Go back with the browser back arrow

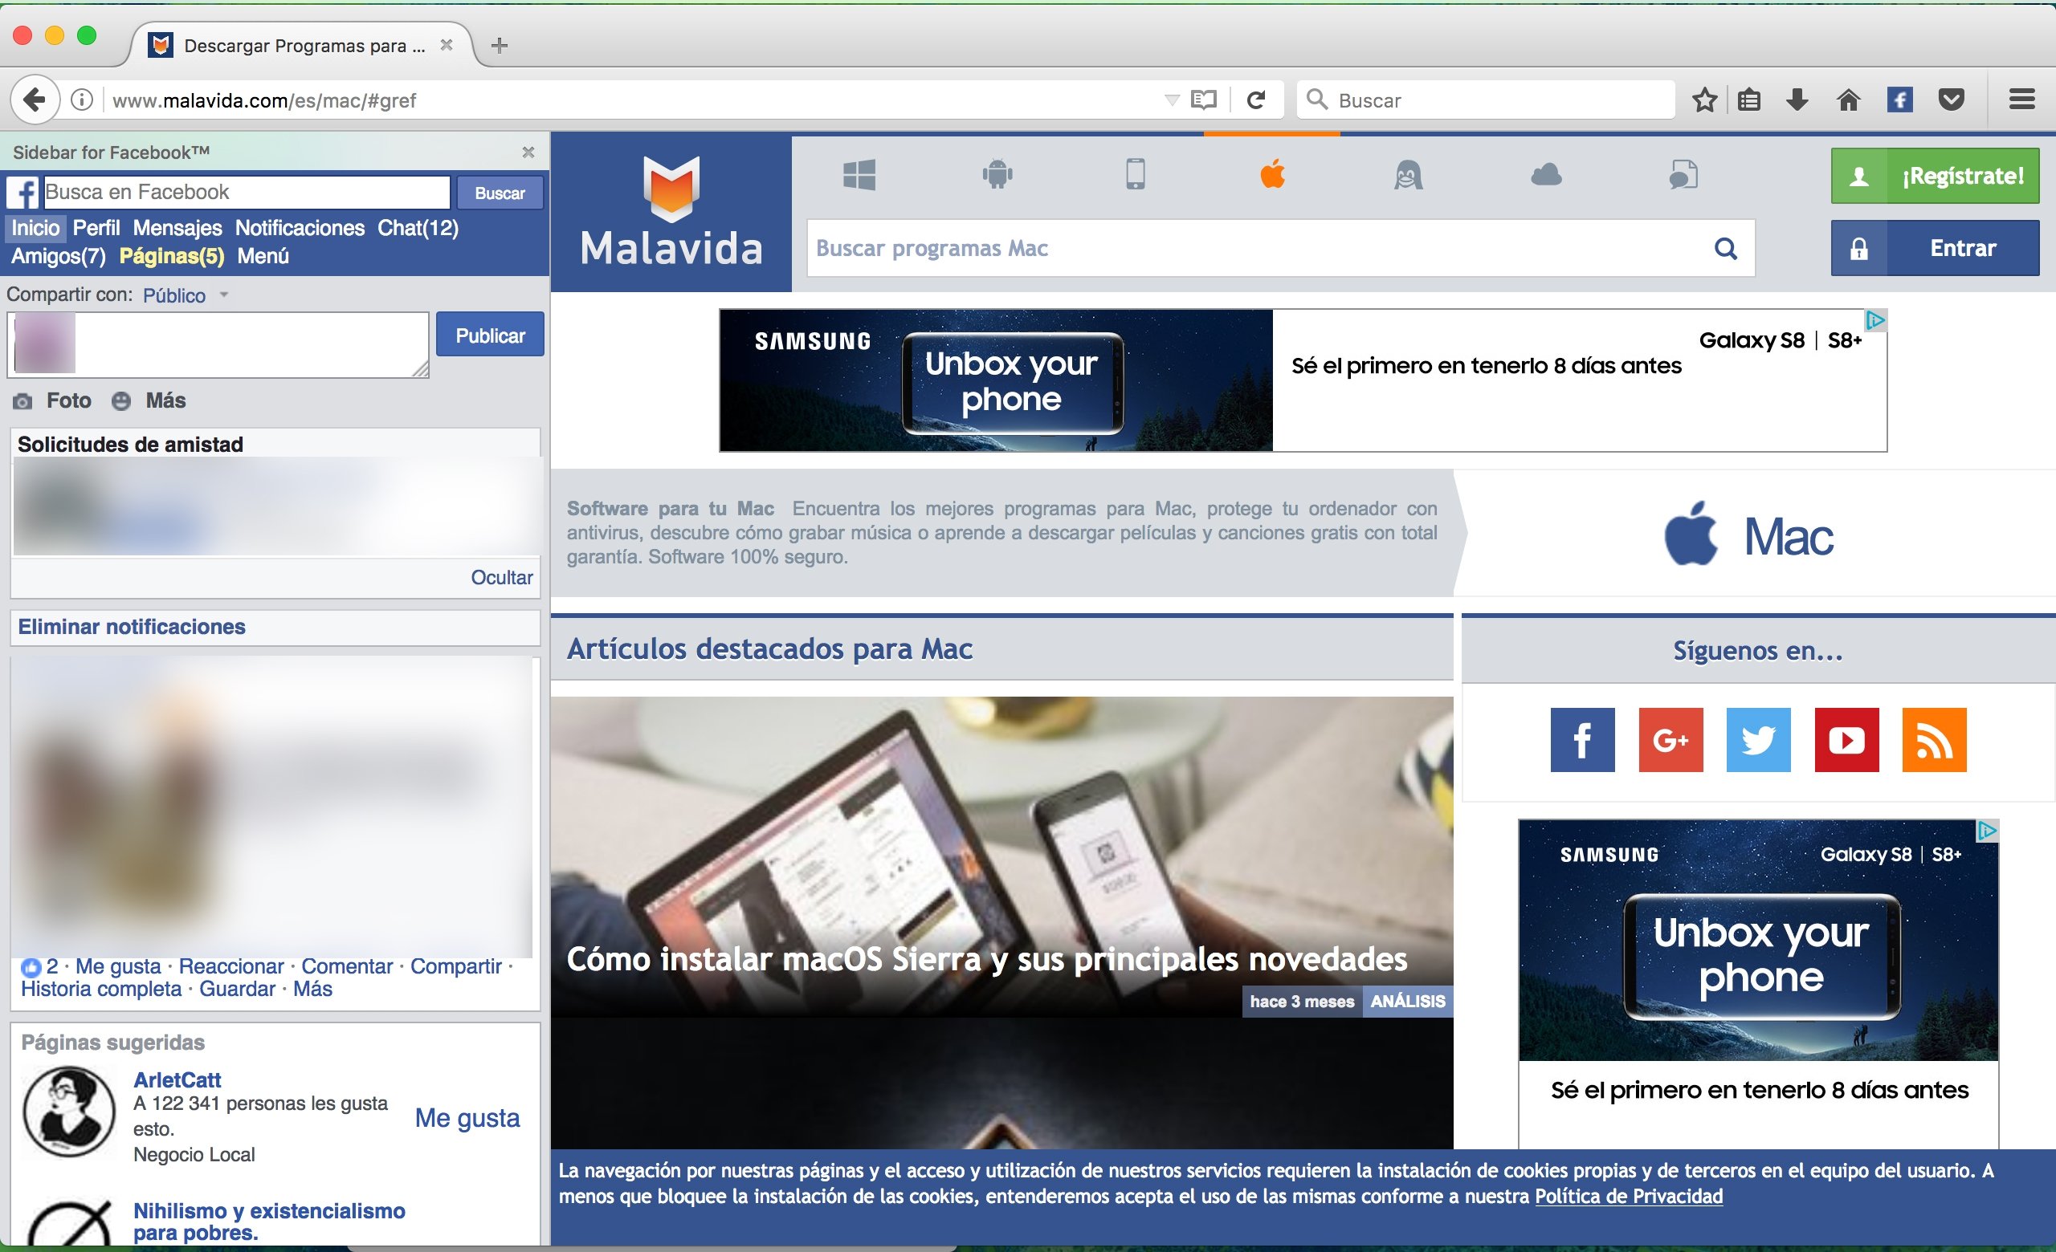click(35, 100)
